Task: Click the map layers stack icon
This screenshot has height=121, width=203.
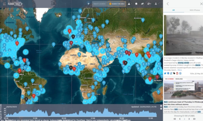Action: click(x=136, y=4)
